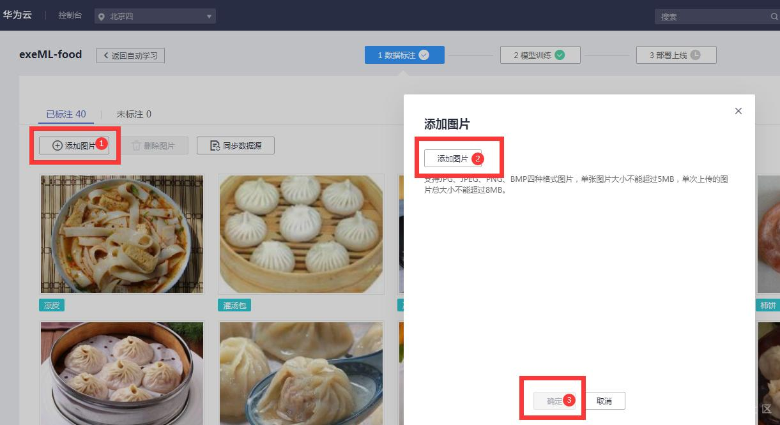Click 添加图片 upload button inside dialog
Image resolution: width=780 pixels, height=425 pixels.
[x=453, y=158]
